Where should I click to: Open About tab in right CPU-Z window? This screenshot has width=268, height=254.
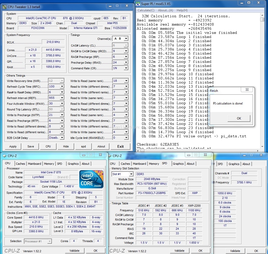[246, 164]
